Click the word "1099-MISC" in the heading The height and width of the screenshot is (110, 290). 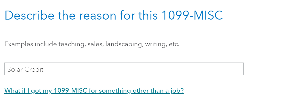[192, 15]
